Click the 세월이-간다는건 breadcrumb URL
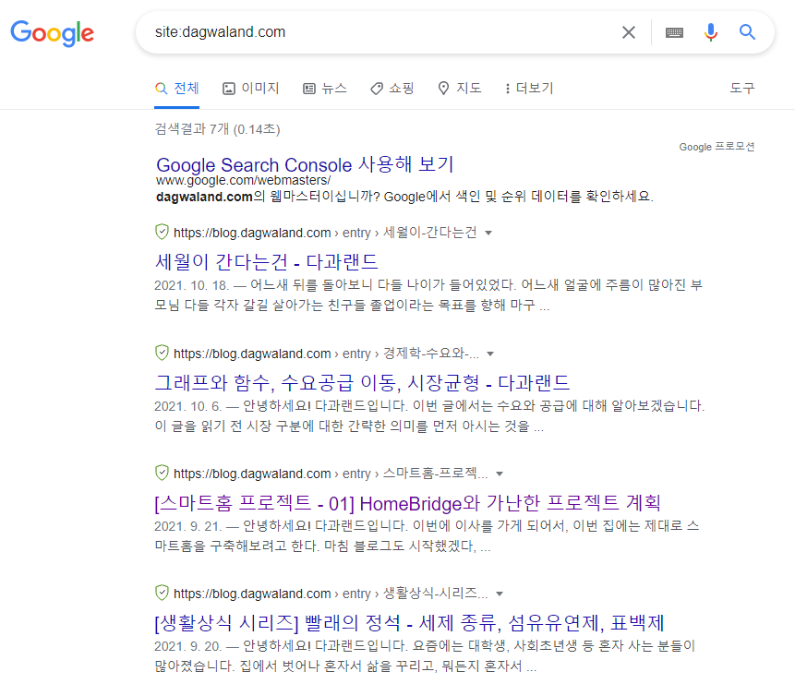 click(326, 233)
